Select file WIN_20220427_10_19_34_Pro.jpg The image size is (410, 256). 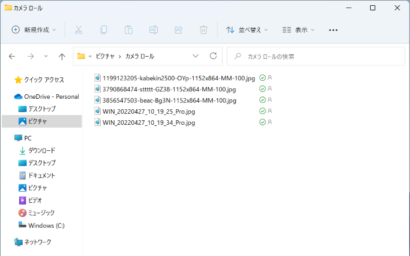coord(149,123)
